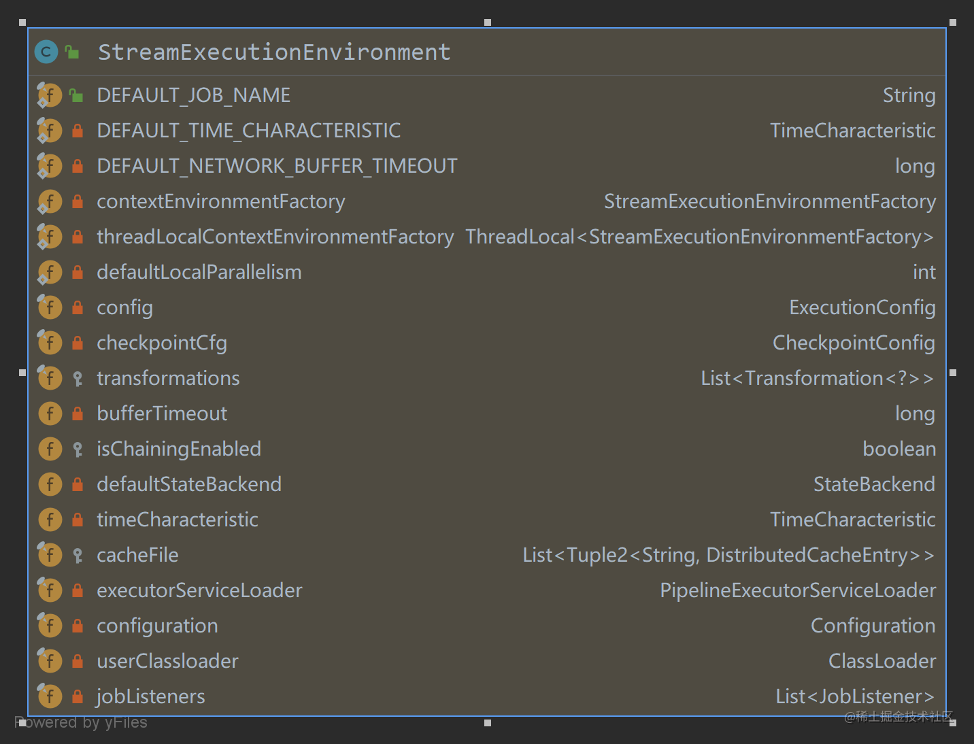Click the ThreadLocal<StreamExecutionEnvironmentFactory> type label
974x744 pixels.
coord(700,237)
